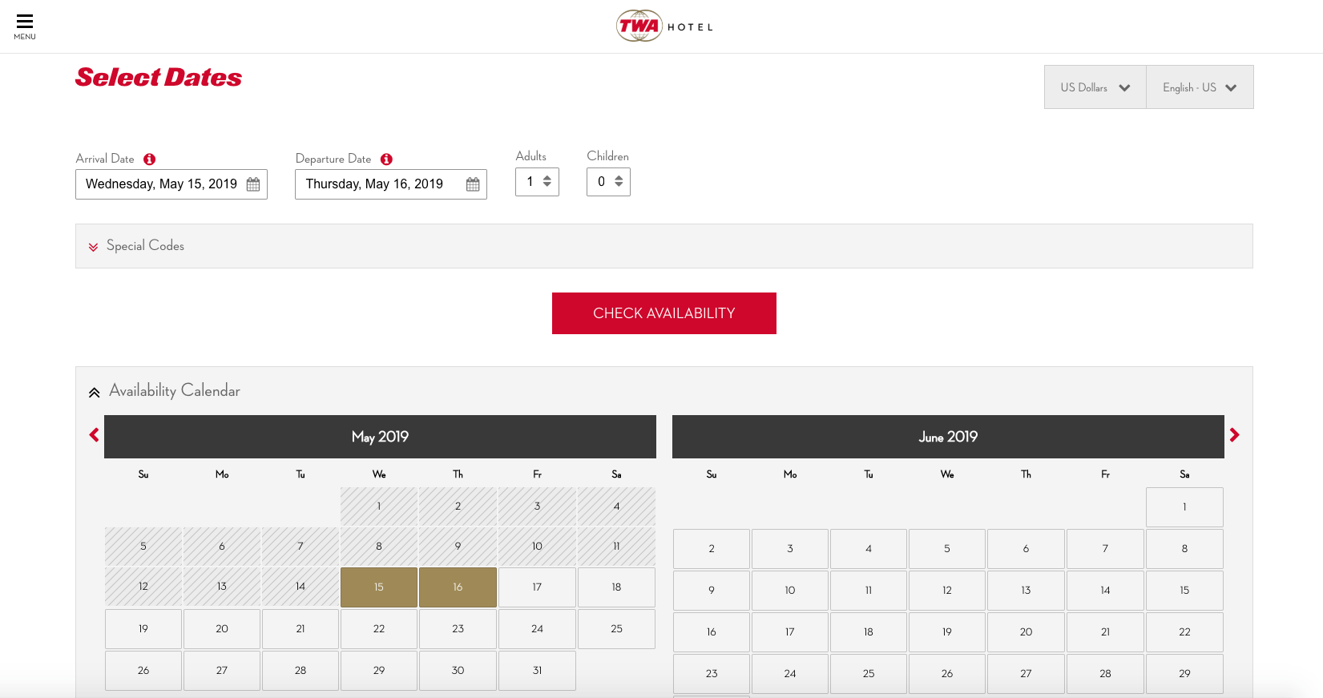Open the Departure Date calendar picker icon
Viewport: 1323px width, 698px height.
(473, 184)
